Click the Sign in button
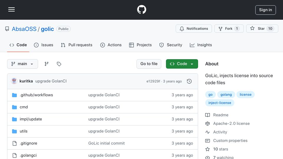This screenshot has height=159, width=283. click(266, 10)
